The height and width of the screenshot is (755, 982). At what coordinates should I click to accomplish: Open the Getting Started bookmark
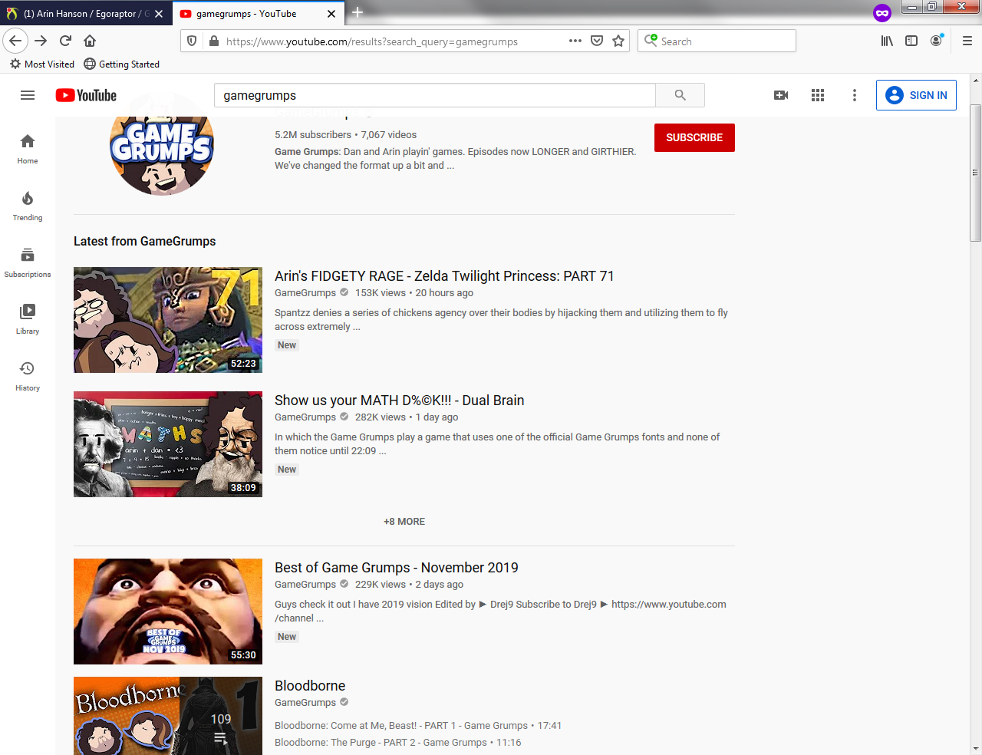click(121, 64)
